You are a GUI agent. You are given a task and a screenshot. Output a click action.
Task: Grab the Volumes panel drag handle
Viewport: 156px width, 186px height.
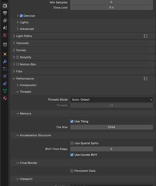(x=152, y=43)
